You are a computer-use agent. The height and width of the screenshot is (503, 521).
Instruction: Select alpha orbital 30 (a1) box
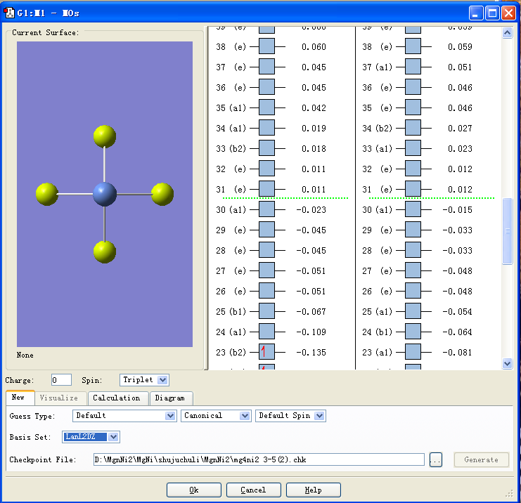click(x=267, y=209)
